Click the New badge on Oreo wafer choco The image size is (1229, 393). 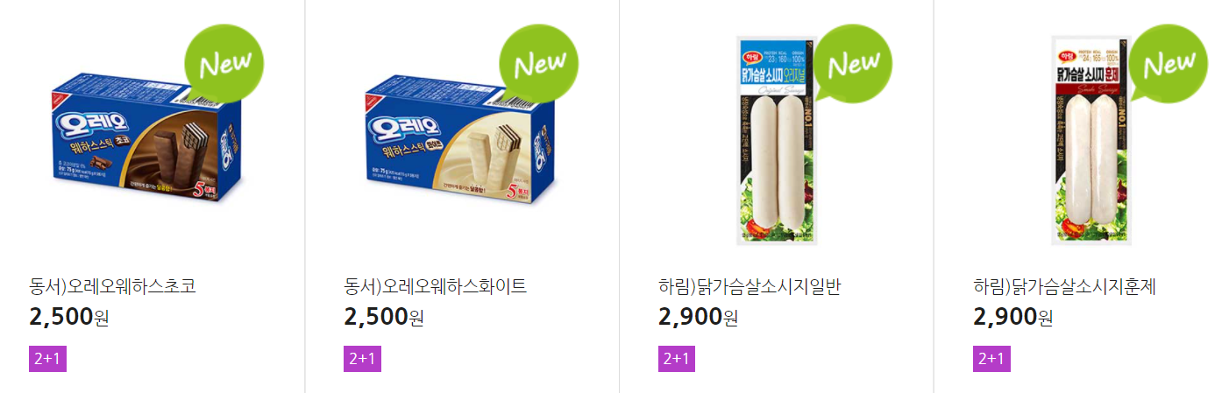pyautogui.click(x=224, y=64)
